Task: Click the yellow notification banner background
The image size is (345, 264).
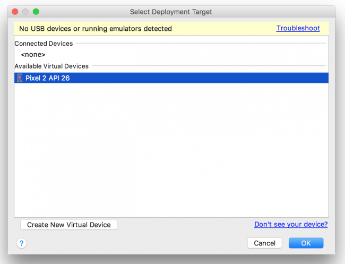Action: coord(223,29)
